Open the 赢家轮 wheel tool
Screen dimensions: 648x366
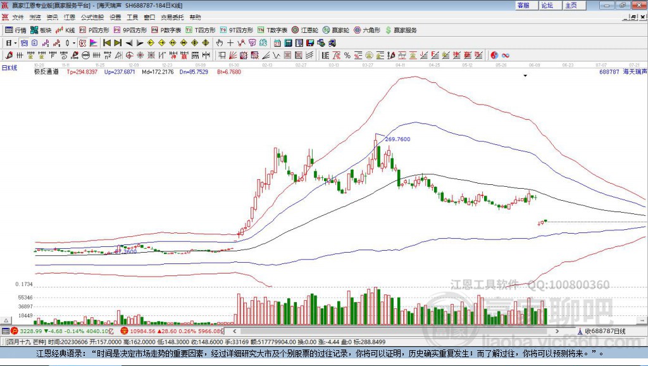(335, 30)
